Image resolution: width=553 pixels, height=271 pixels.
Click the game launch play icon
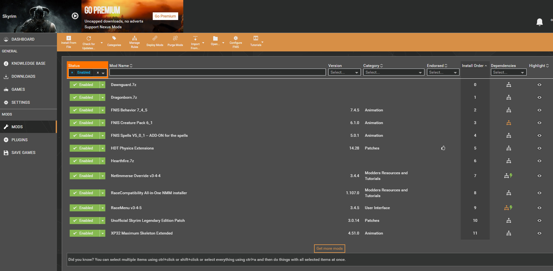tap(75, 16)
